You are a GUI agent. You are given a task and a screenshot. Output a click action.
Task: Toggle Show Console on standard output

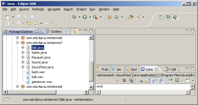tap(154, 80)
